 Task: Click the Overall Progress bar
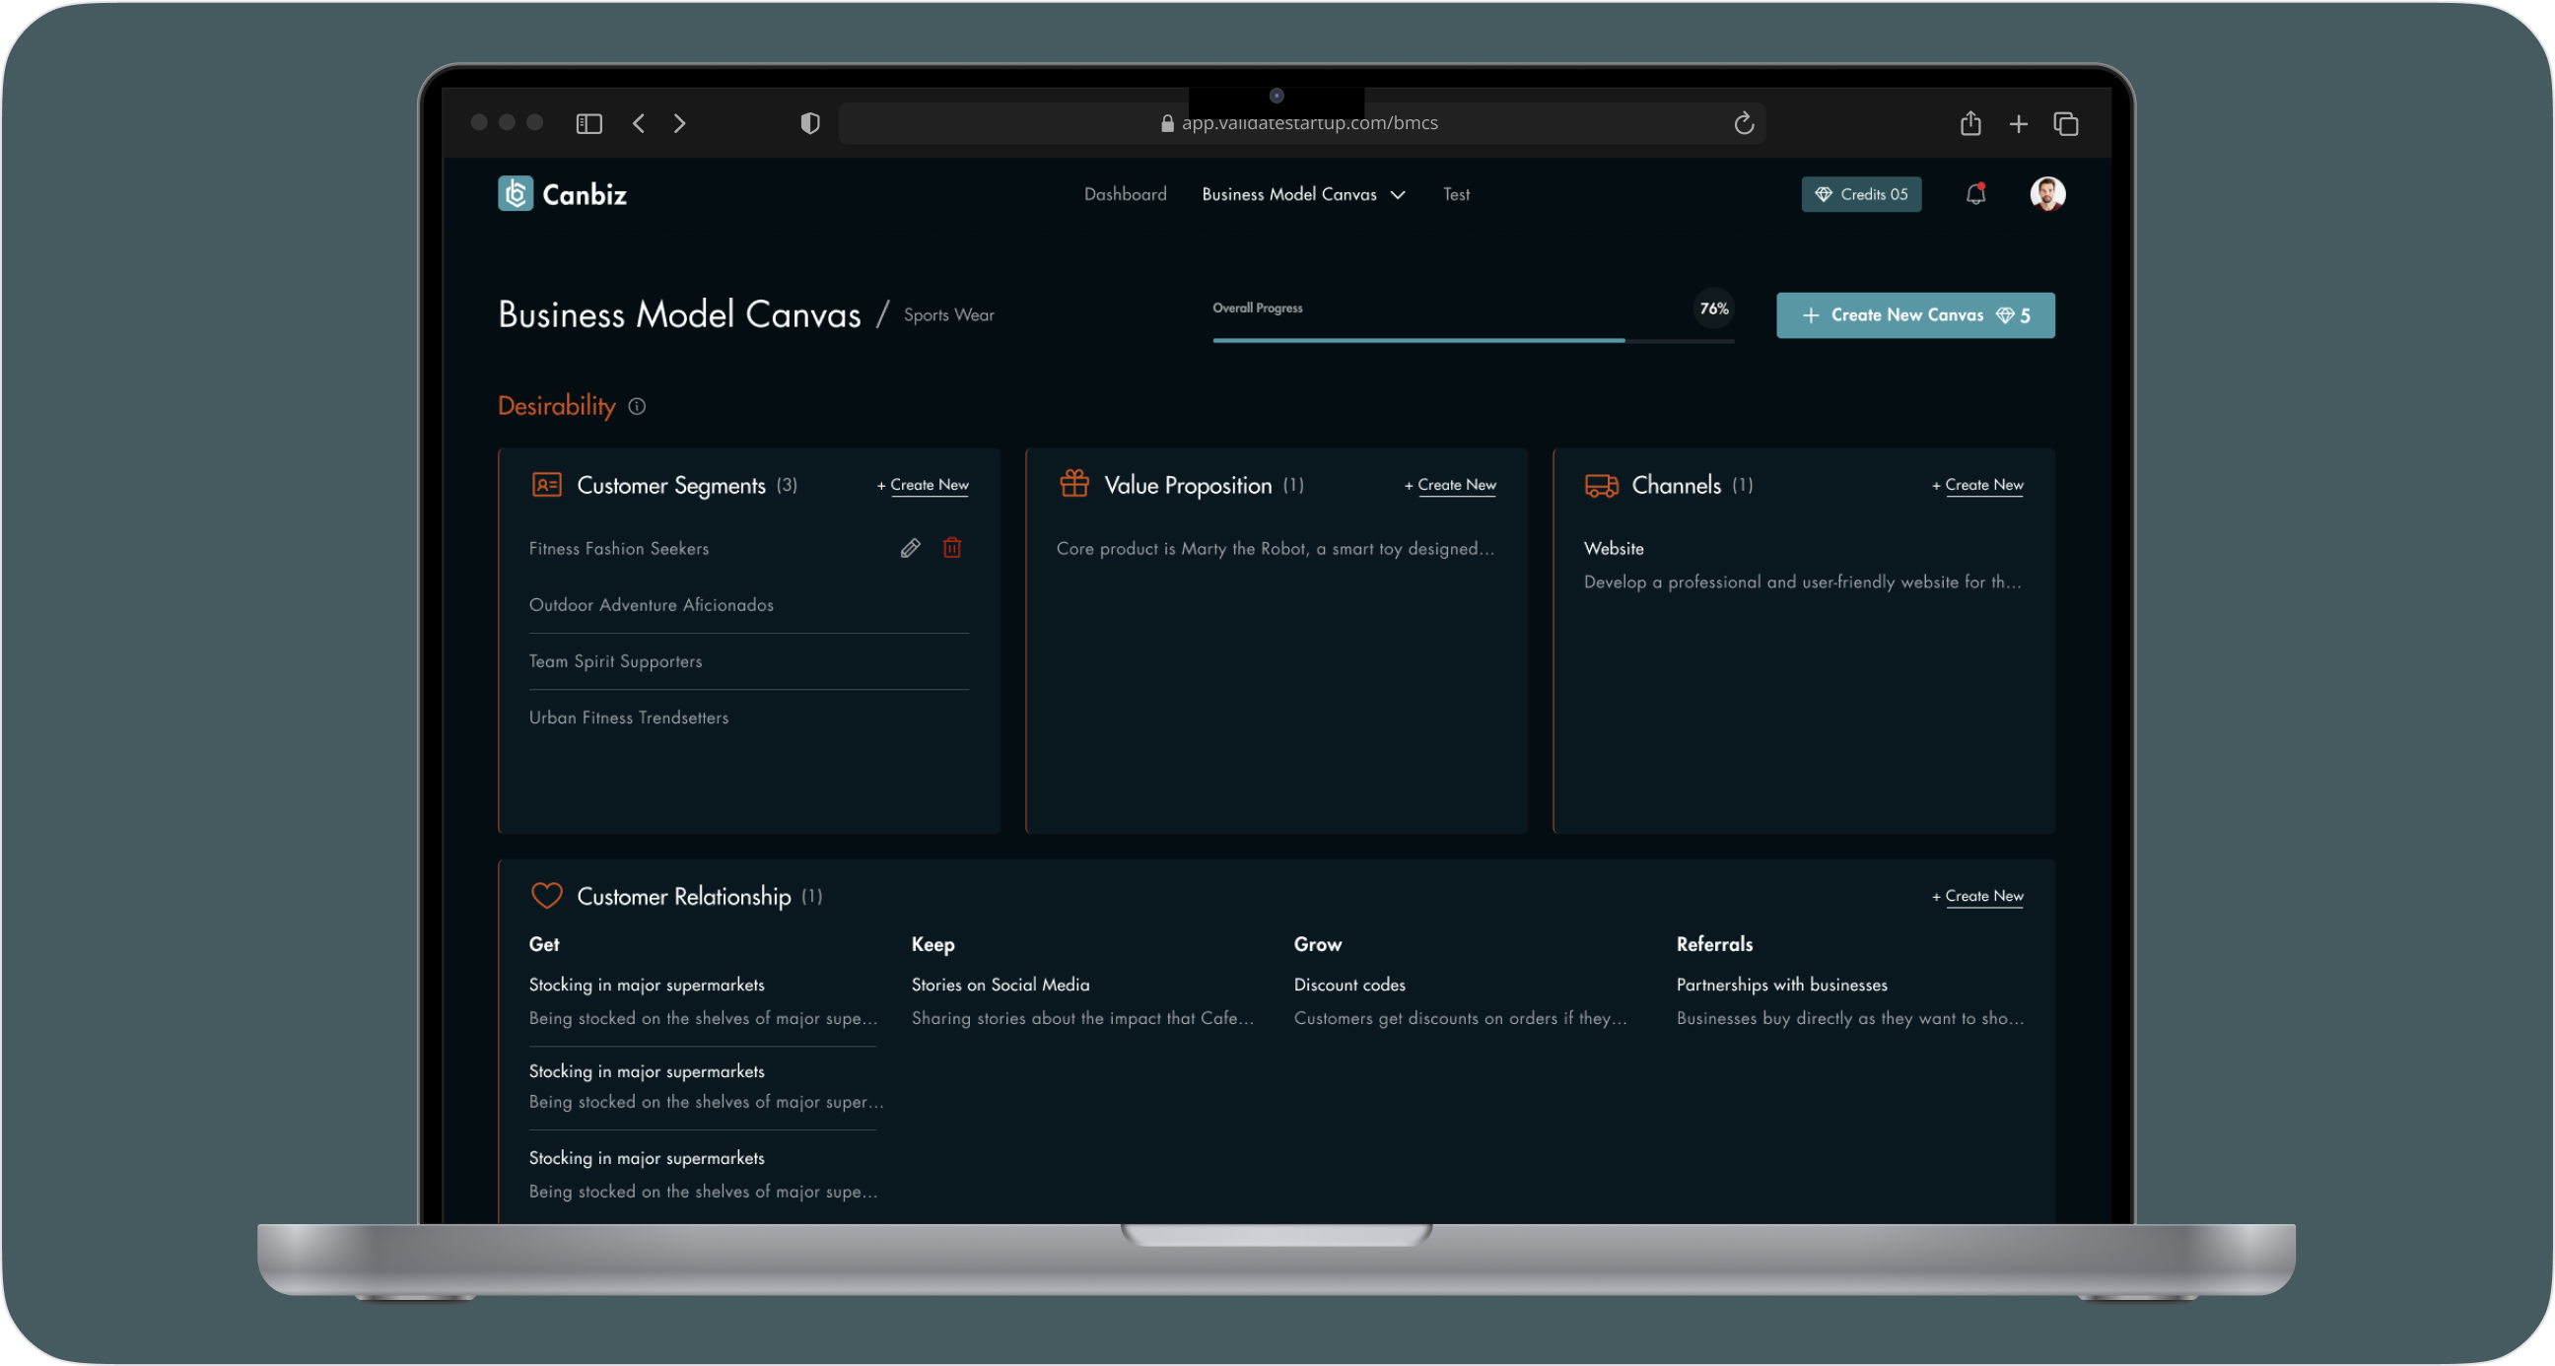[x=1472, y=340]
